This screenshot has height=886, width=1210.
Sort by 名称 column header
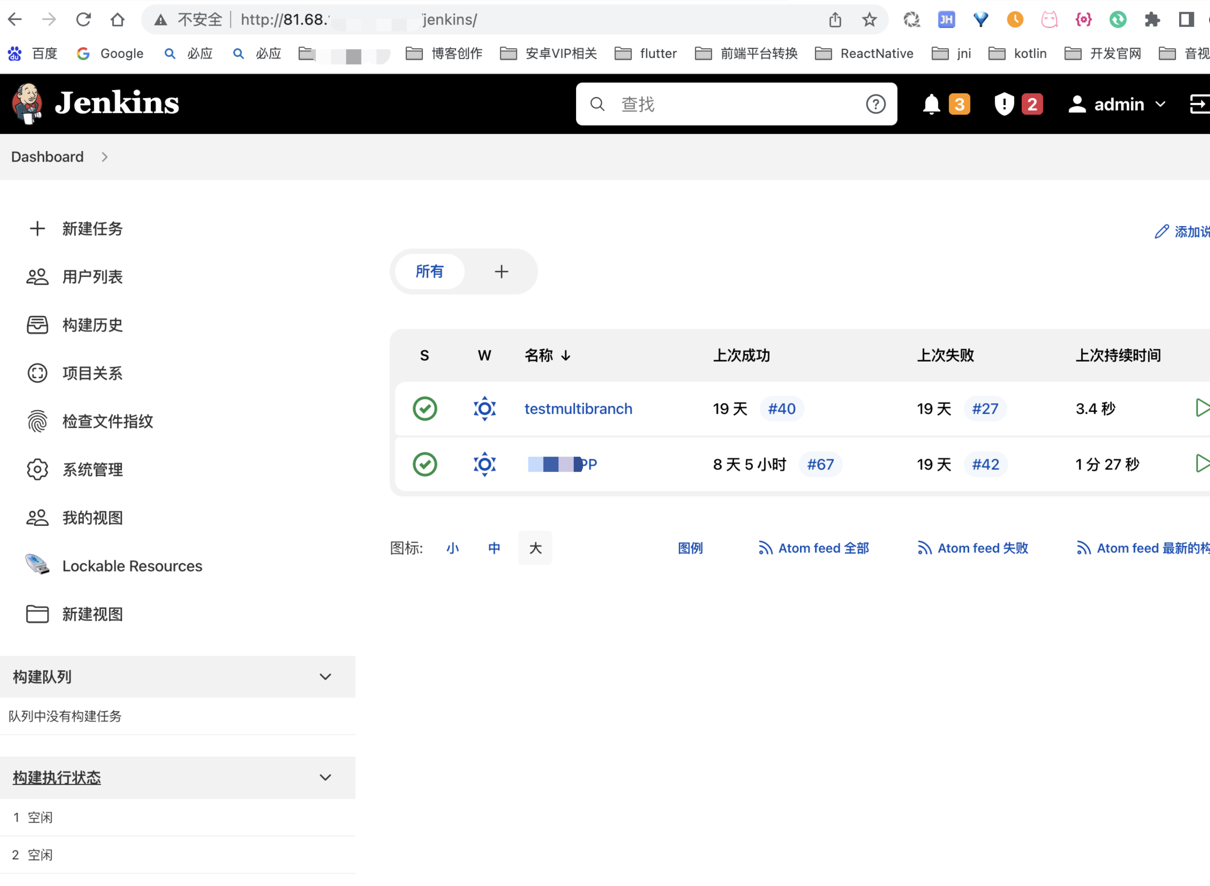point(547,355)
